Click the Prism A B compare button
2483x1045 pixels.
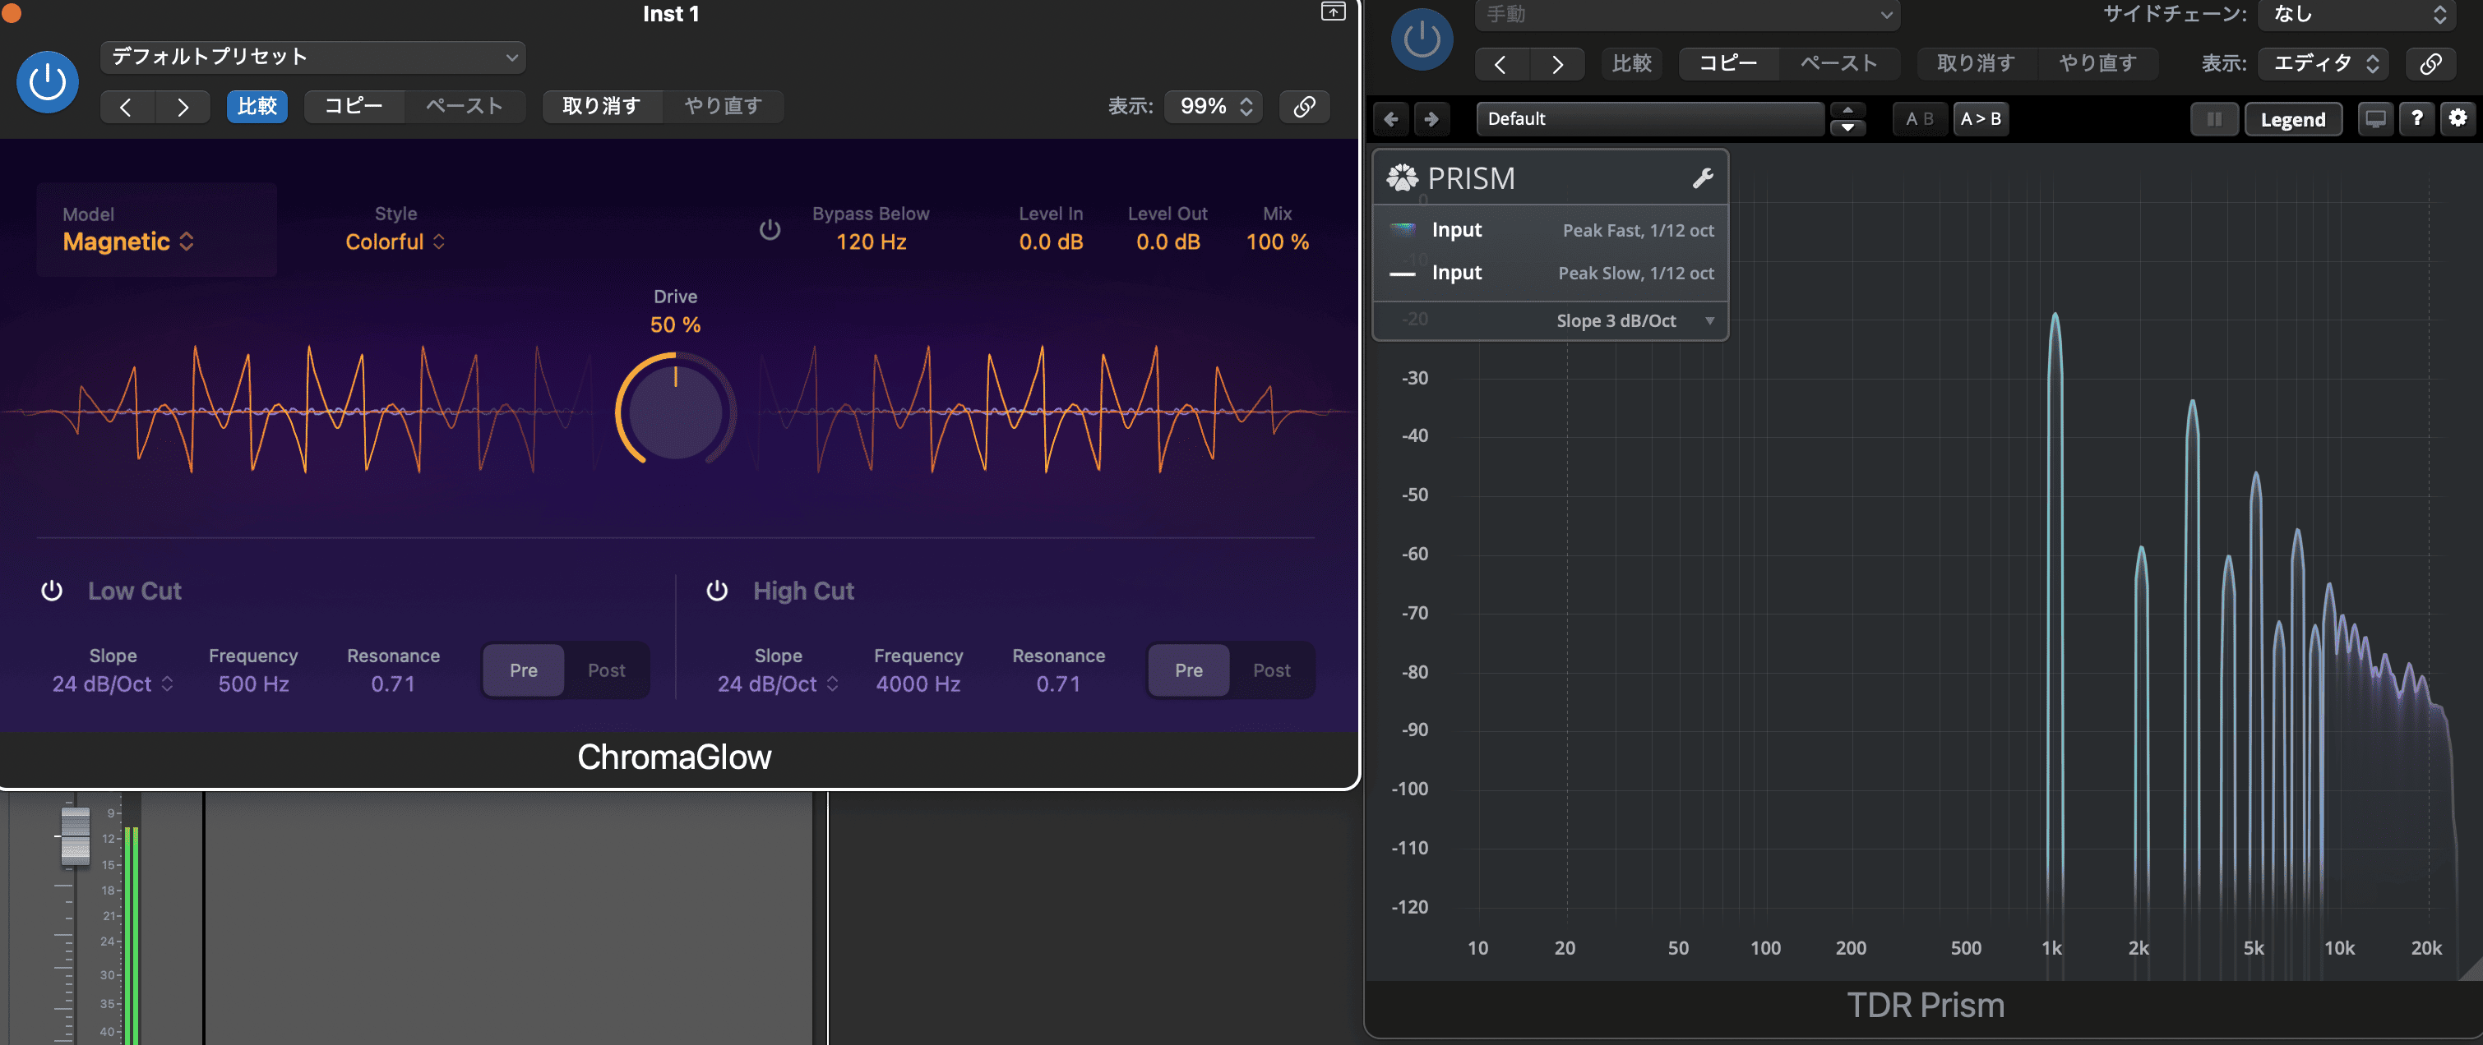point(1919,118)
